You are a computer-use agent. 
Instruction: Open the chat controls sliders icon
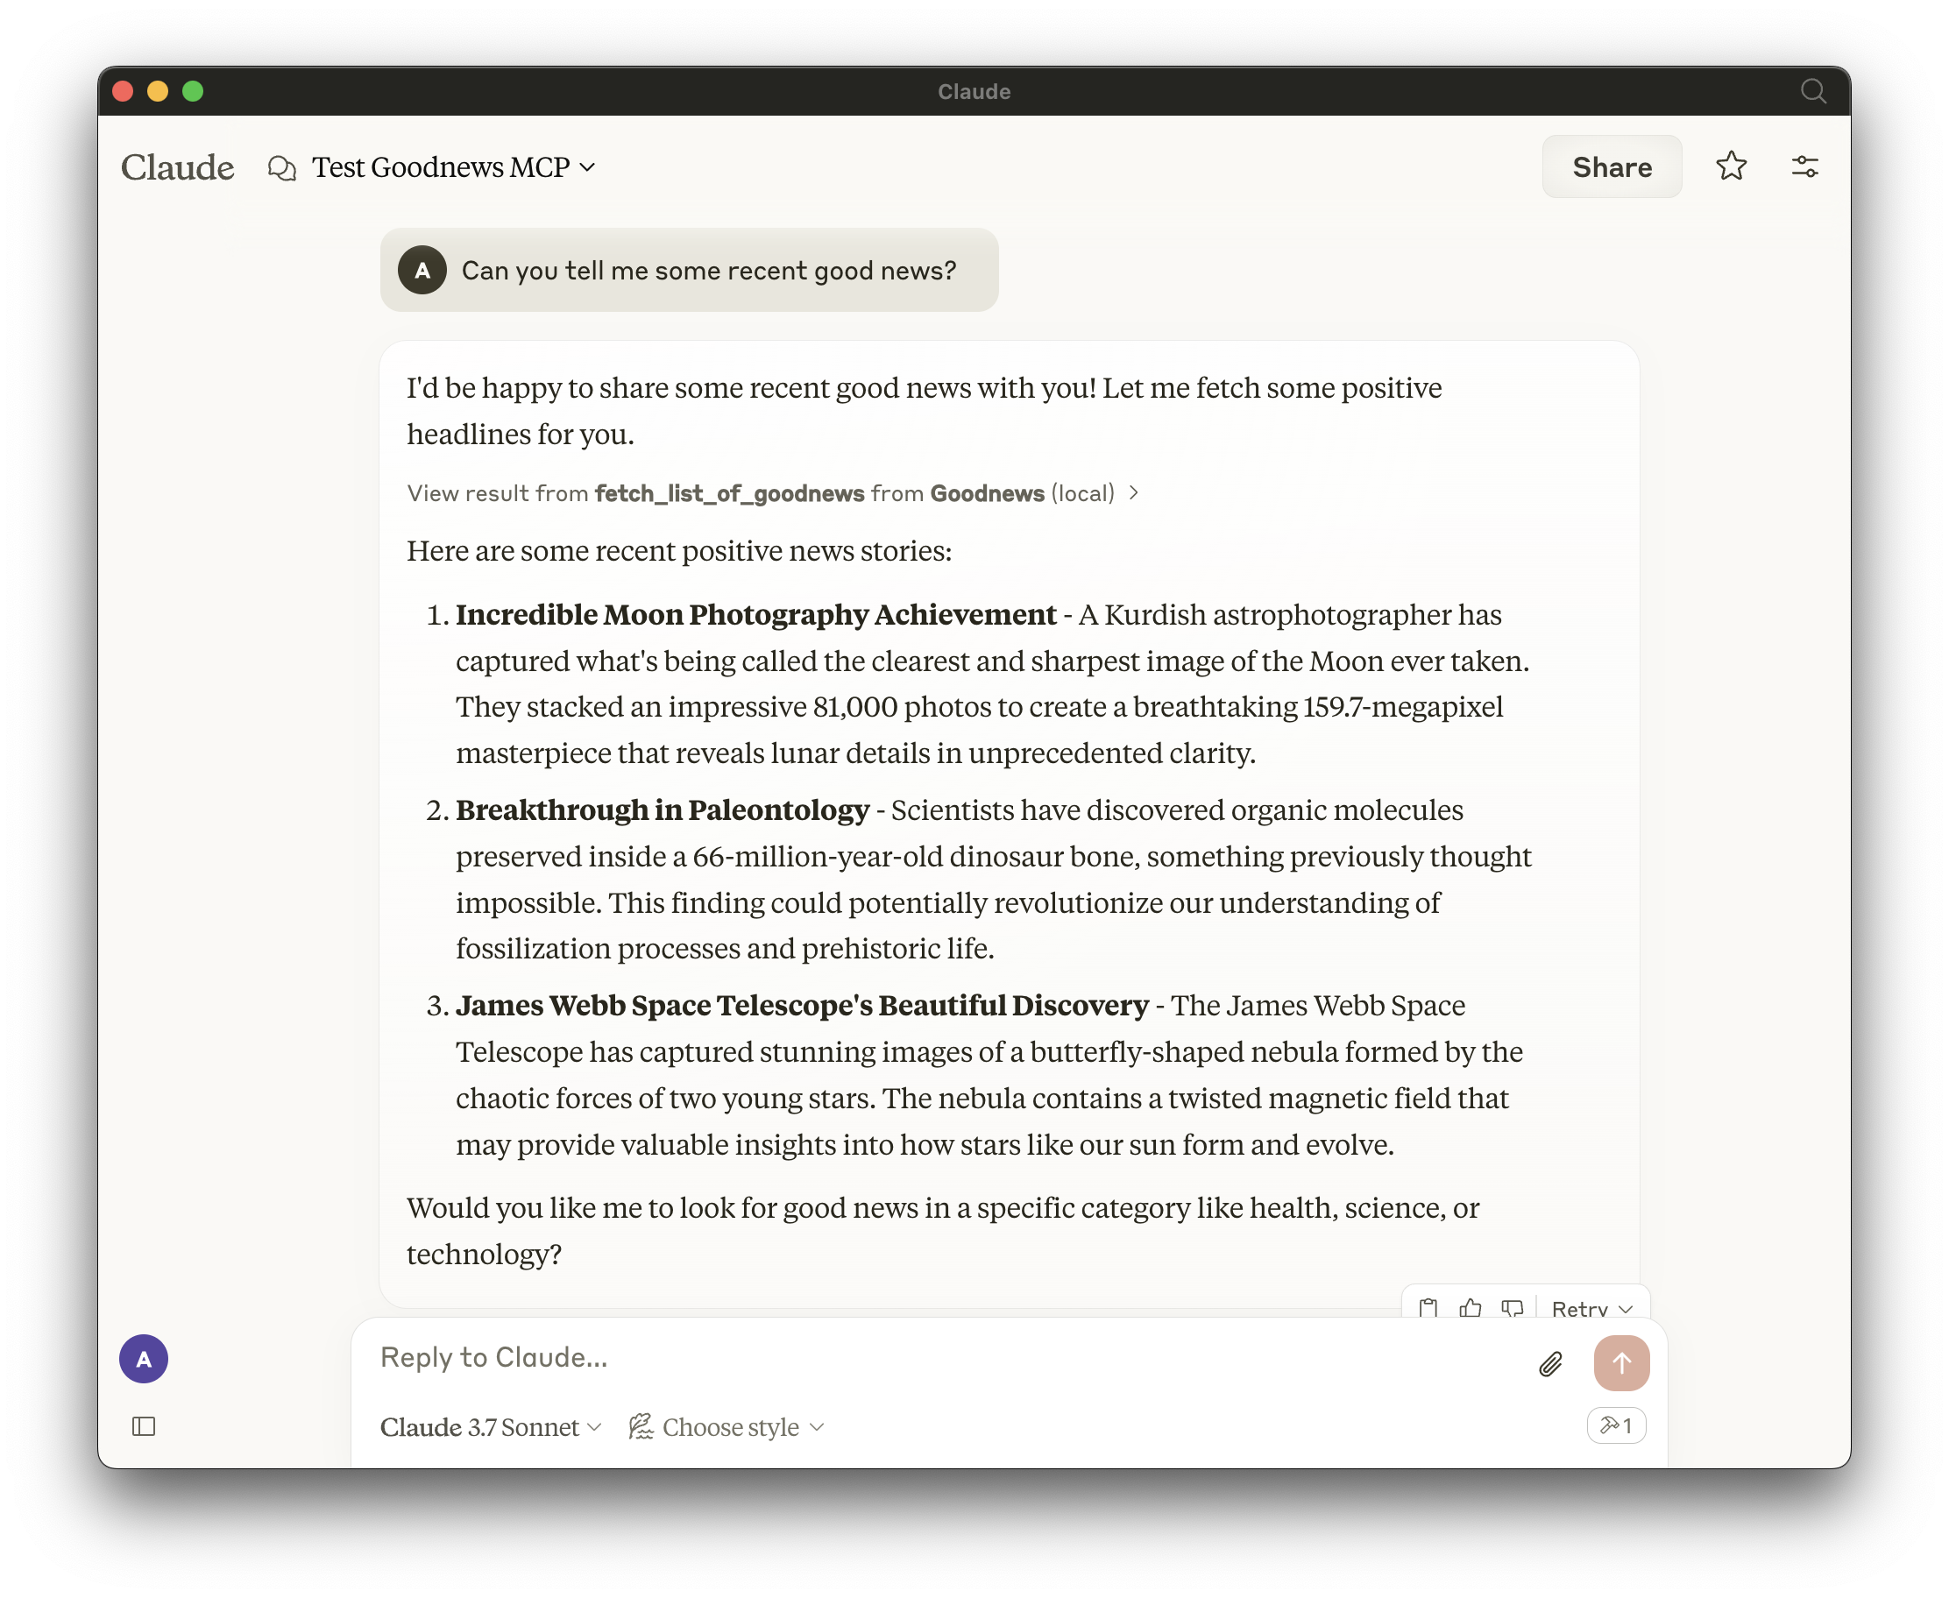(1804, 166)
